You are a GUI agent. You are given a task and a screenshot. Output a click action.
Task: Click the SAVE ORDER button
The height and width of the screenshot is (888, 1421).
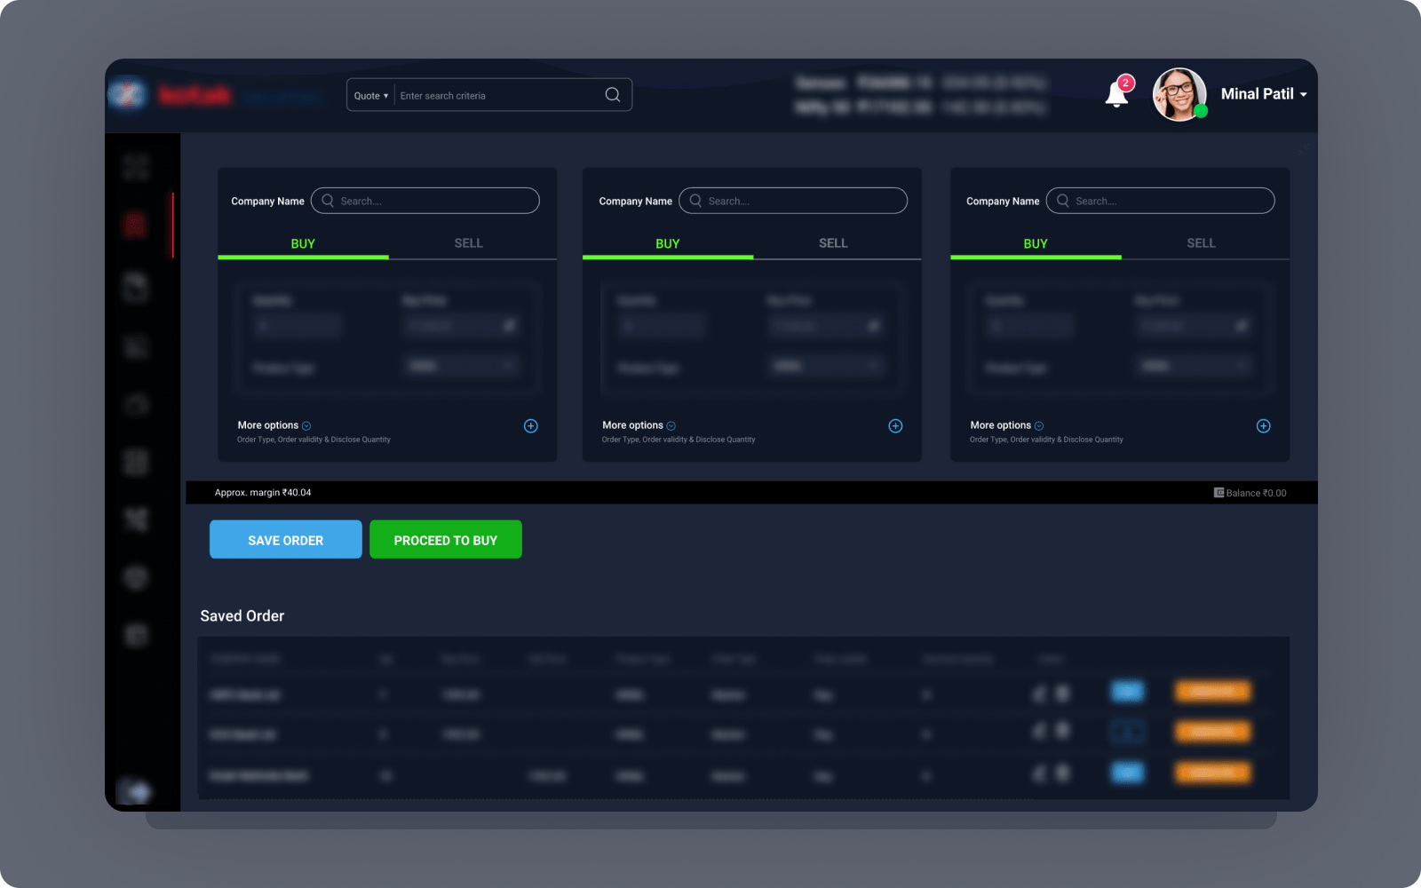point(286,540)
